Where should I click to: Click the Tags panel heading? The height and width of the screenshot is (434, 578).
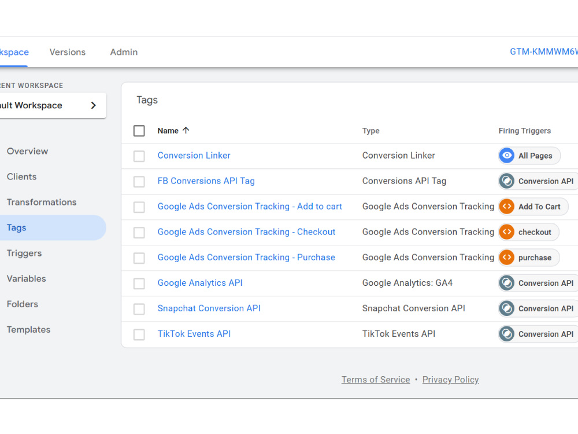[147, 100]
